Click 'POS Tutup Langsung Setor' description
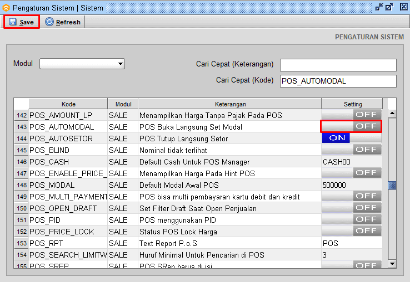The width and height of the screenshot is (410, 282). 183,139
